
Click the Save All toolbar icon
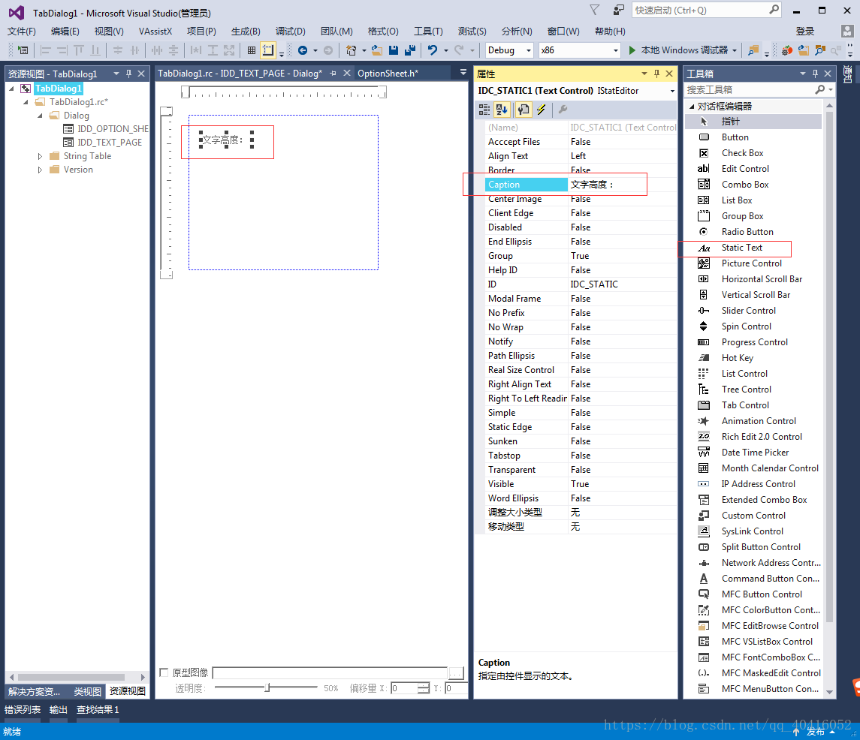pos(409,50)
